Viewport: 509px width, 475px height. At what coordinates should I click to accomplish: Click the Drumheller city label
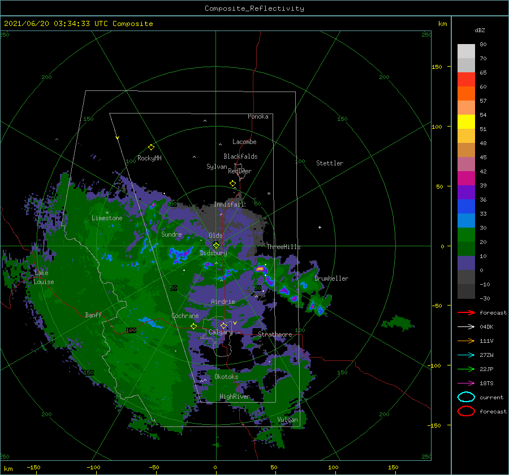point(331,278)
